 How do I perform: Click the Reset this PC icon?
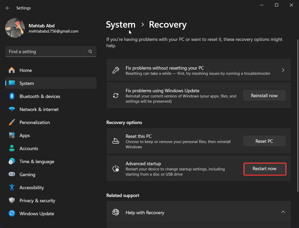pos(116,141)
